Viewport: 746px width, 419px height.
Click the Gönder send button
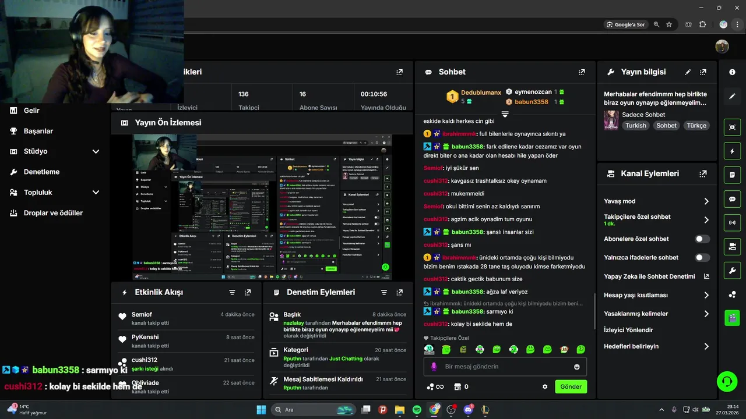571,386
